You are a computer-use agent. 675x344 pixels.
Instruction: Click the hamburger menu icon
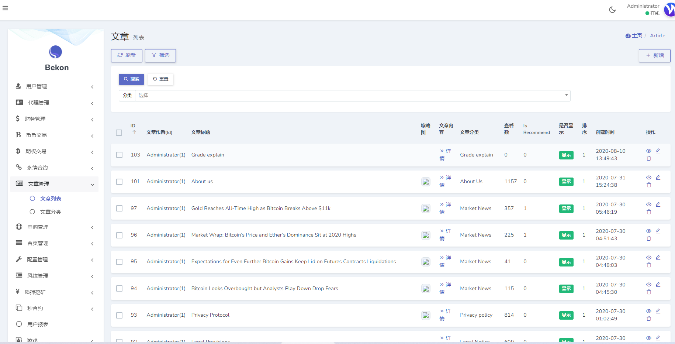(x=5, y=8)
